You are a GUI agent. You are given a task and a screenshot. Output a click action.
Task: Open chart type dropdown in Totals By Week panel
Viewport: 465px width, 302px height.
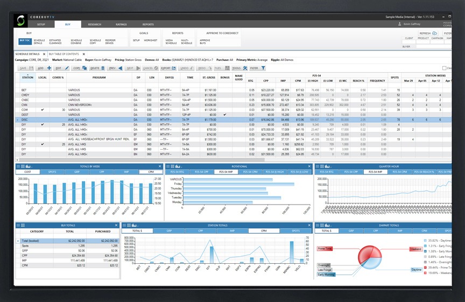coord(29,166)
